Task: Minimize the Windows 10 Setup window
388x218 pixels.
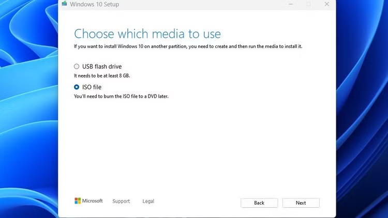Action: (x=290, y=4)
